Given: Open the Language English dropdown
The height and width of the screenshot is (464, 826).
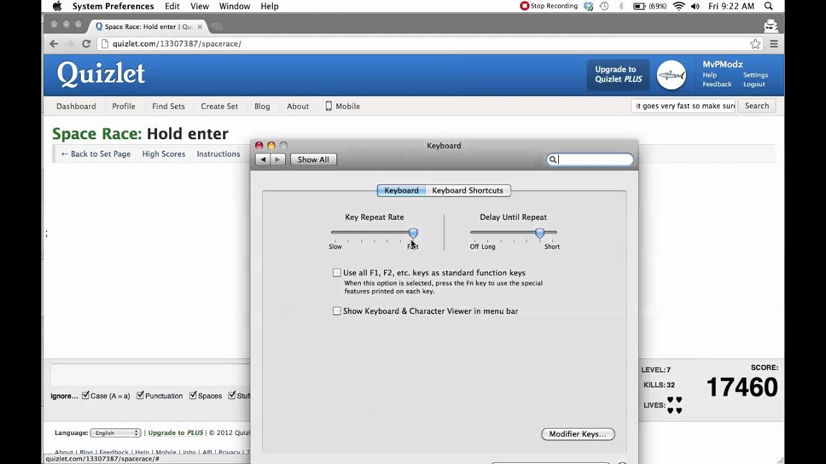Looking at the screenshot, I should point(116,433).
